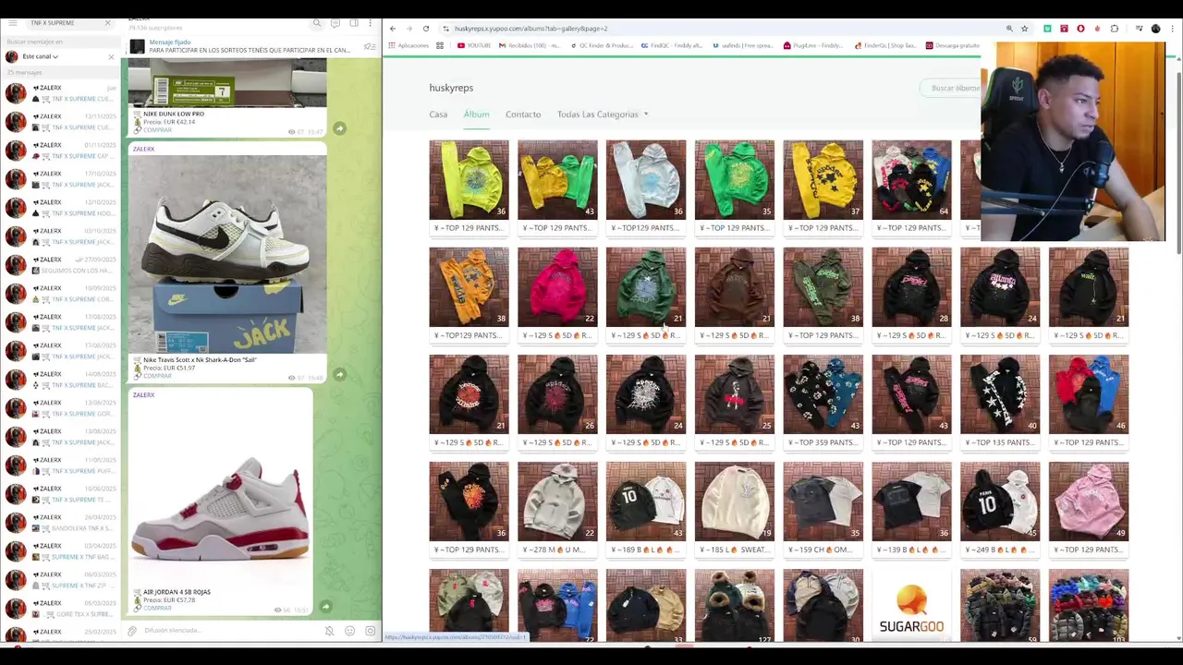
Task: Expand the 'Este canal' search scope dropdown
Action: pyautogui.click(x=41, y=56)
